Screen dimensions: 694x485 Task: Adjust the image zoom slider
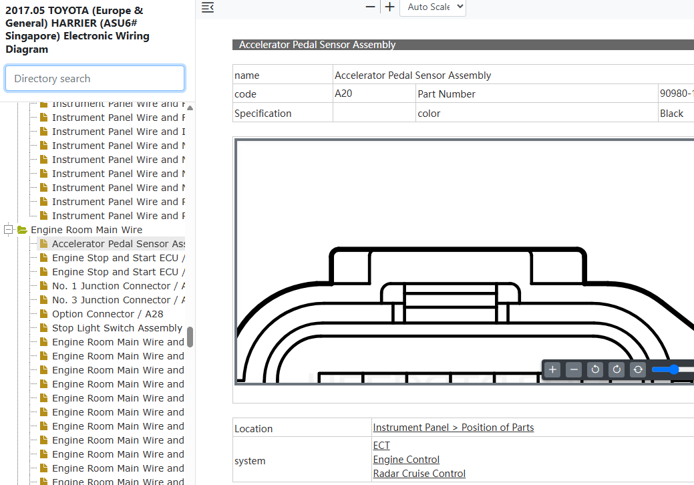(673, 369)
